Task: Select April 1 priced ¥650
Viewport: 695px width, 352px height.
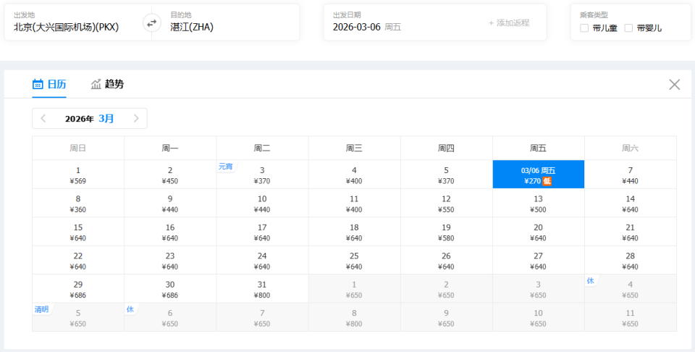Action: click(x=354, y=288)
